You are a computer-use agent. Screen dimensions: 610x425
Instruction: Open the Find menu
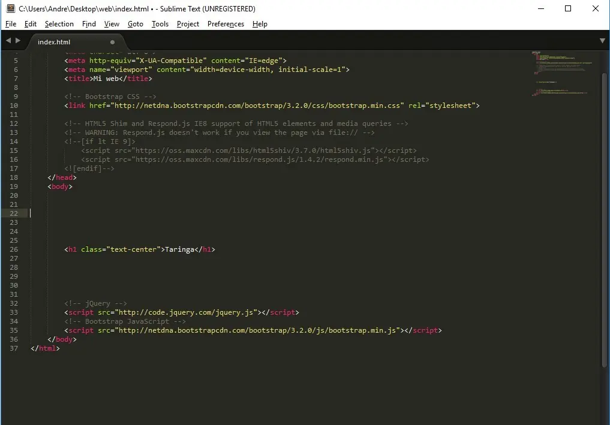89,24
